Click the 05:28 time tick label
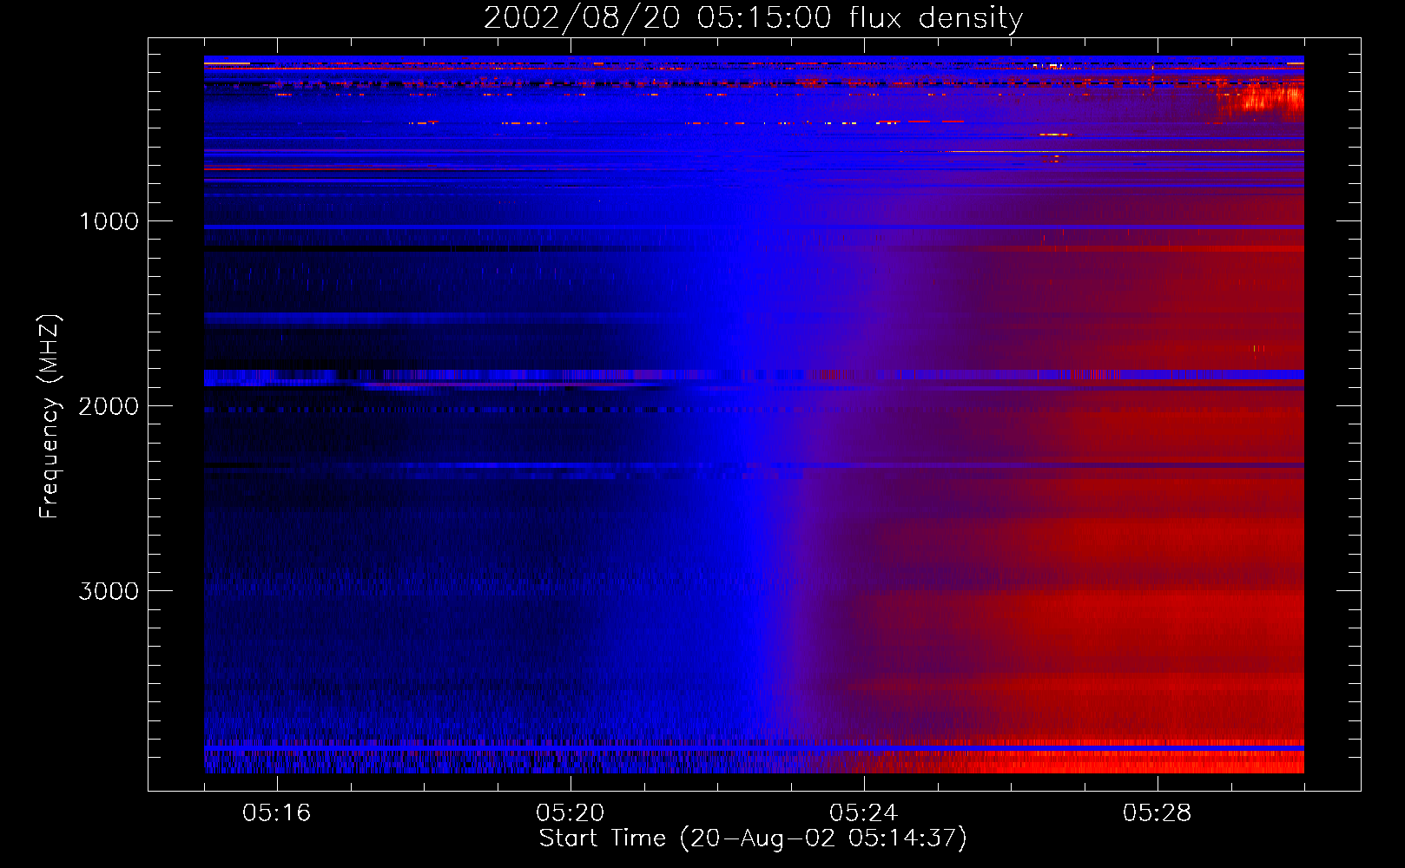Screen dimensions: 1405x868 coord(1158,813)
